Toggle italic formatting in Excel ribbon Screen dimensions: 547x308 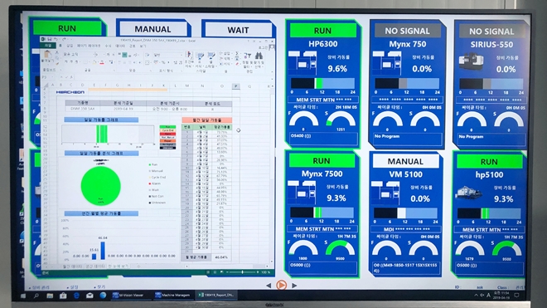point(71,61)
